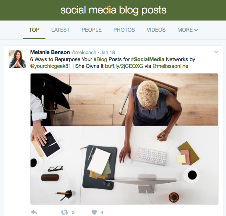The image size is (226, 216).
Task: Click the #Blog hashtag
Action: click(x=100, y=59)
